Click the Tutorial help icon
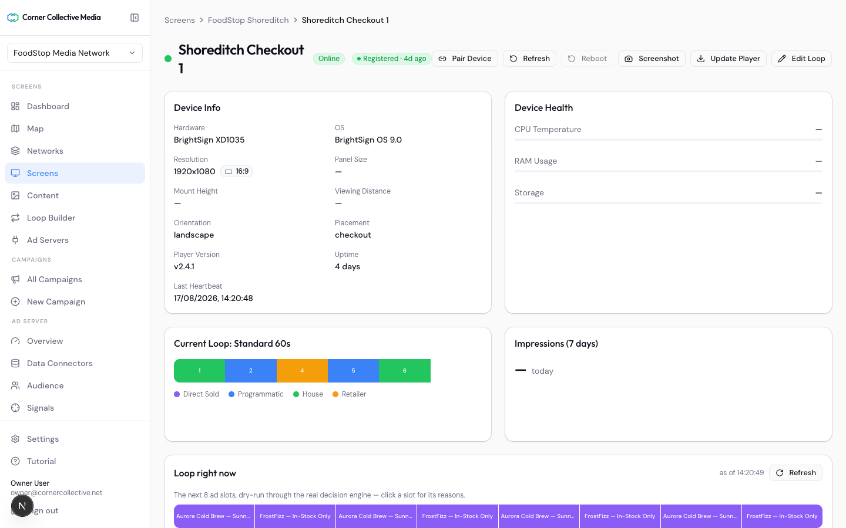Screen dimensions: 846x528 tap(15, 461)
